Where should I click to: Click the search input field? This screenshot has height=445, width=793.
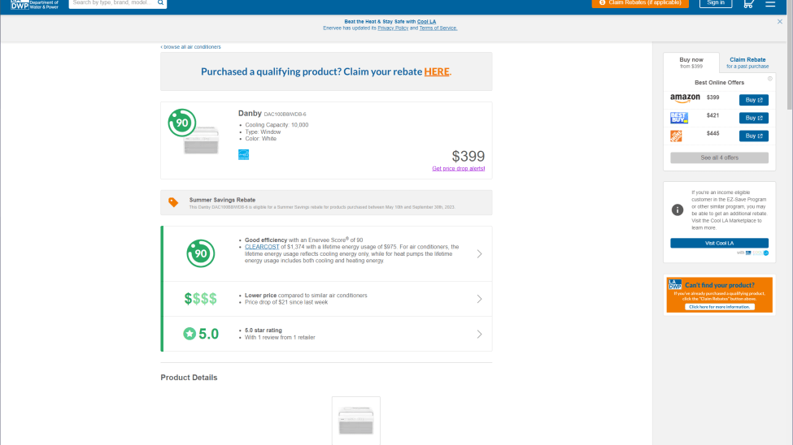(x=112, y=3)
